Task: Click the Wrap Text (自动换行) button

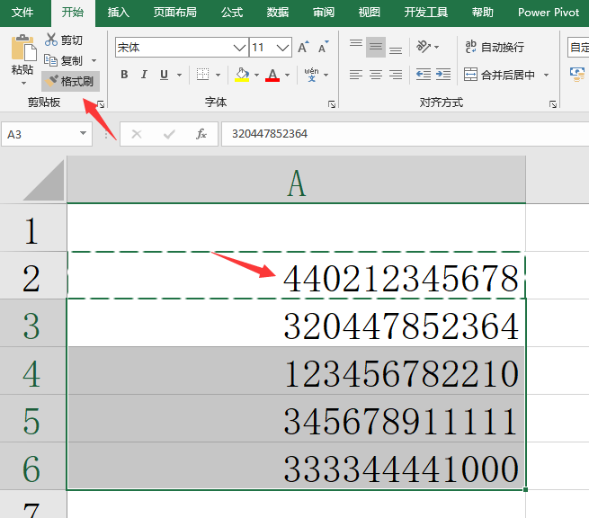Action: point(495,47)
